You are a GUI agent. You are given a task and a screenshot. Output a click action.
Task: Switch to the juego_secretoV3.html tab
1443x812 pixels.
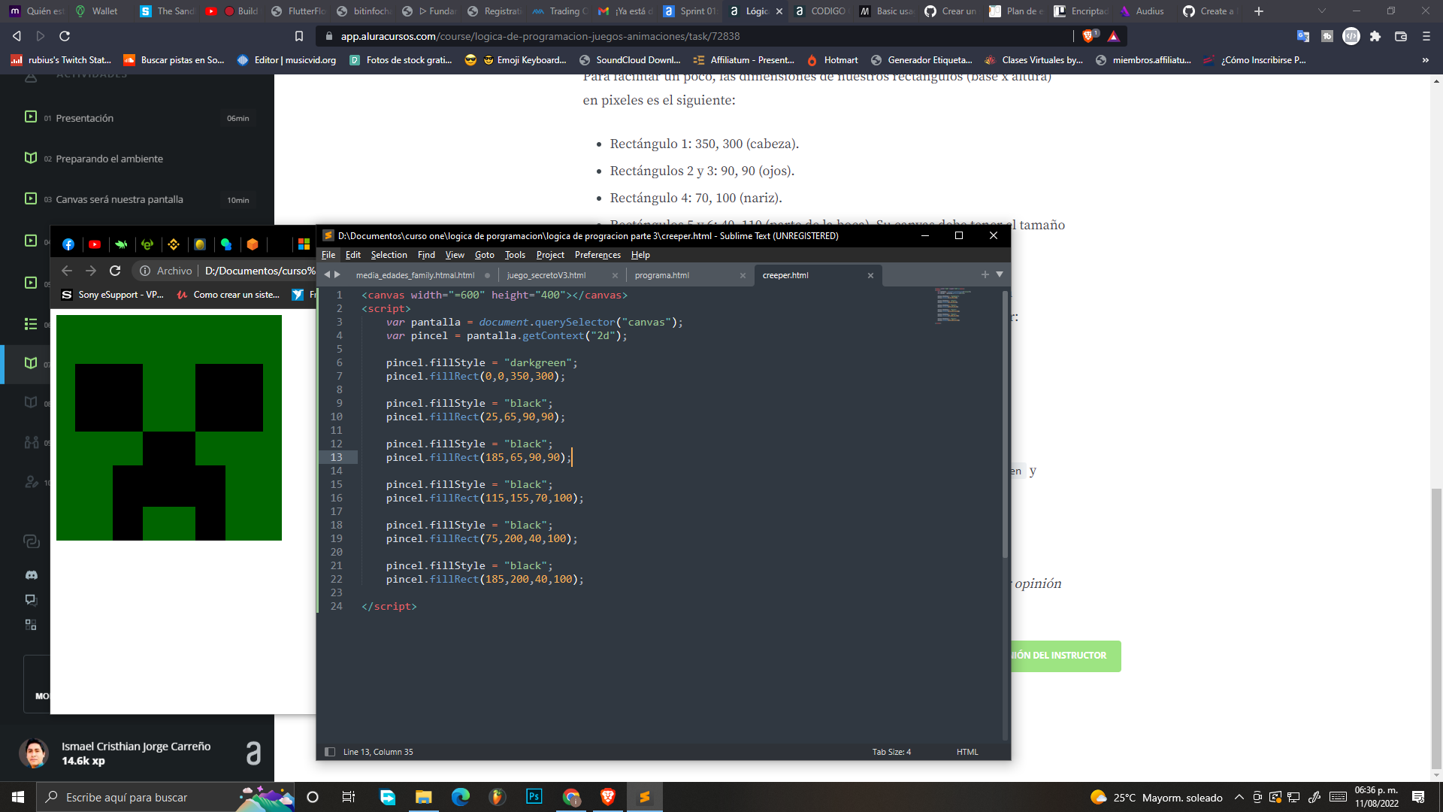pyautogui.click(x=546, y=275)
